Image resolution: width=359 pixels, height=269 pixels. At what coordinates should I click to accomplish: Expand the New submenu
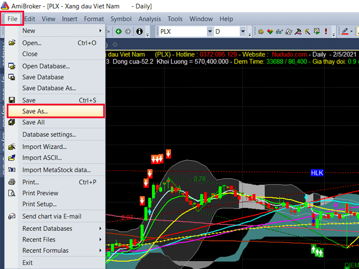pos(100,31)
